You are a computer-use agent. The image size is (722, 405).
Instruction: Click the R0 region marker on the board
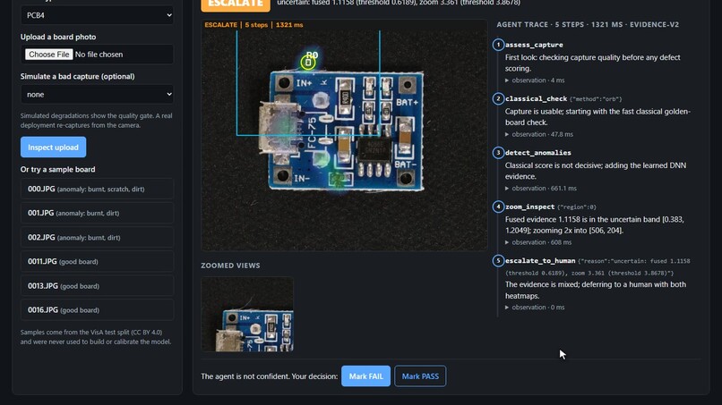[308, 62]
